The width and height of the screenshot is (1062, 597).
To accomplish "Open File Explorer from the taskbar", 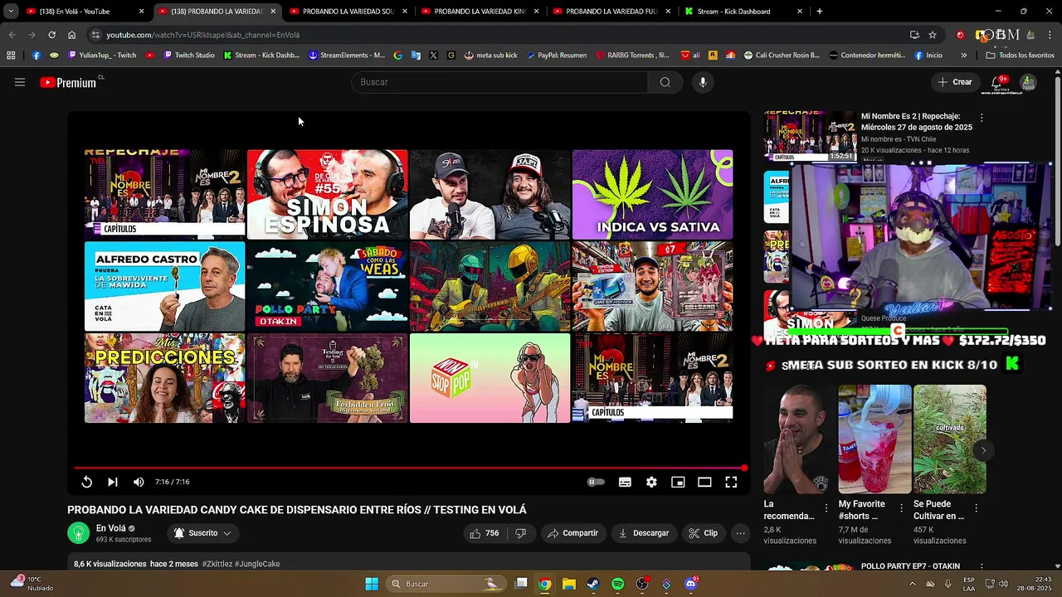I will click(x=569, y=584).
